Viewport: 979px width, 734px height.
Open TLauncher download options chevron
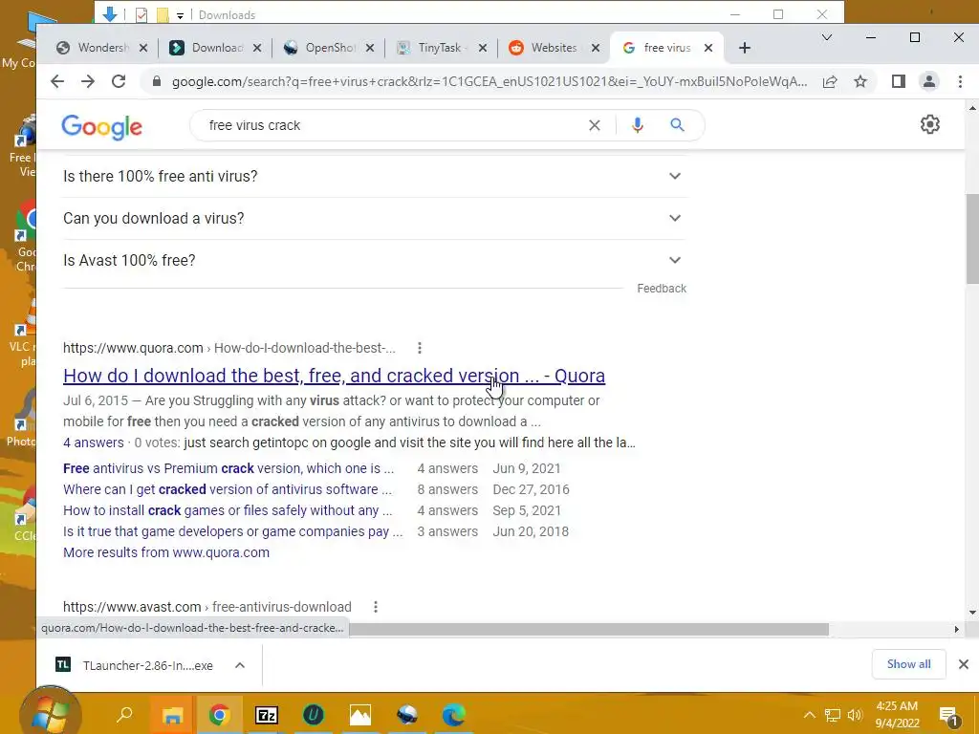point(240,665)
